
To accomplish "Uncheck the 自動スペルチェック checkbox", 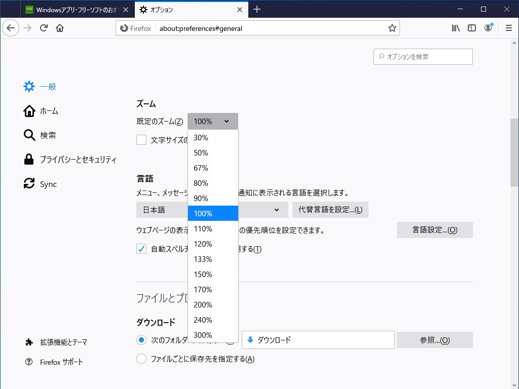I will point(141,249).
